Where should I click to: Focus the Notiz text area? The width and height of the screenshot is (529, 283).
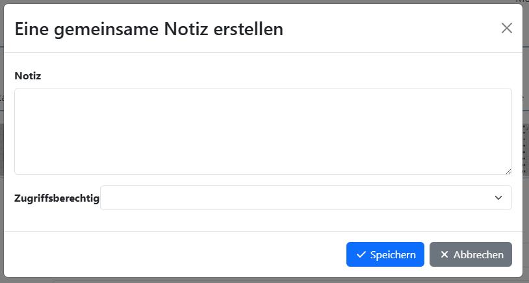263,131
